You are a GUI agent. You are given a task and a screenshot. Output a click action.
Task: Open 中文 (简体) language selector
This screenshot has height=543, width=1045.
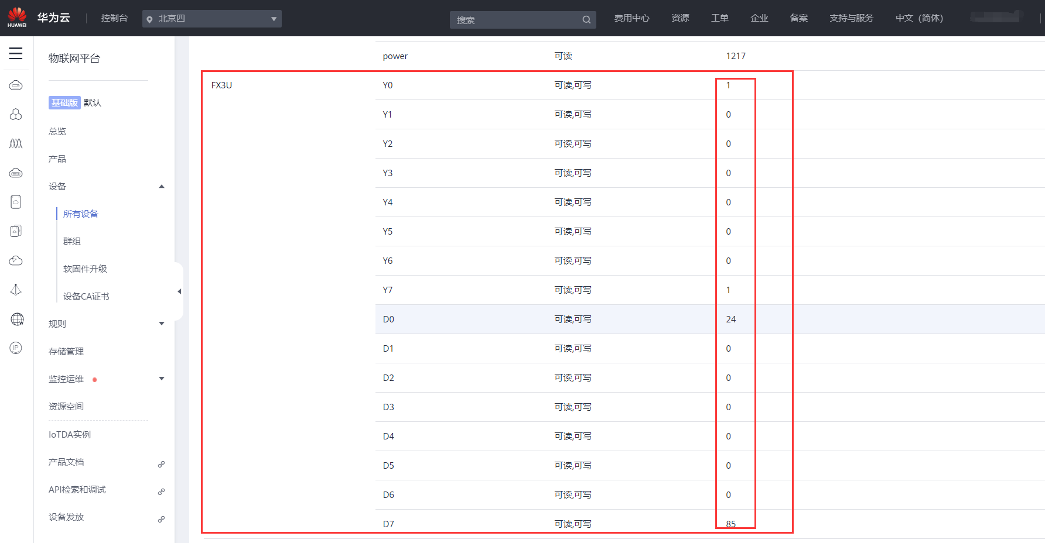click(x=919, y=18)
